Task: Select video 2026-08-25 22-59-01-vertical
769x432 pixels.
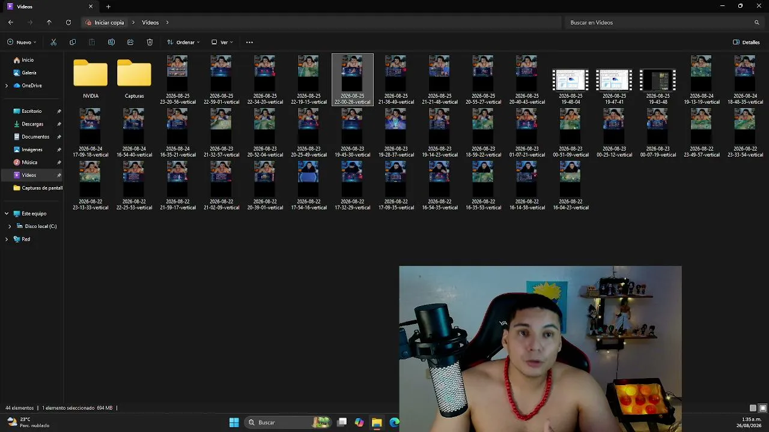Action: [221, 80]
